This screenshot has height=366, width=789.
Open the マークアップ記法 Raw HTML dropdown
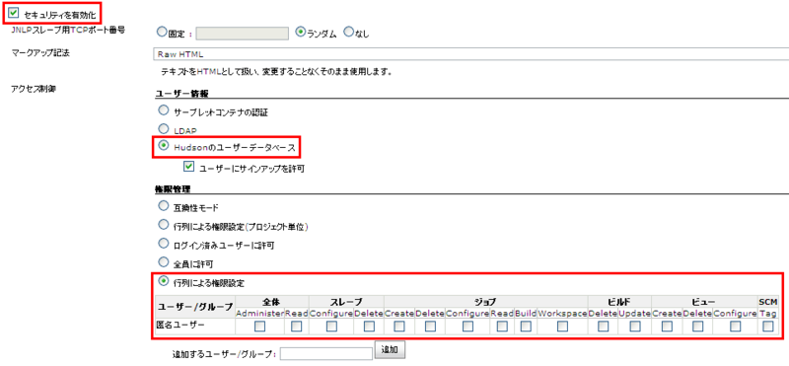[x=470, y=53]
